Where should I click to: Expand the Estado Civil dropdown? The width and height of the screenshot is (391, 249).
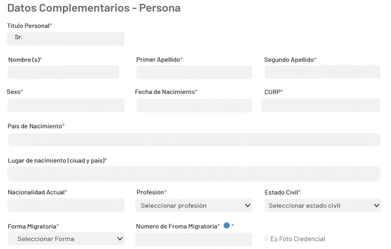pos(322,205)
